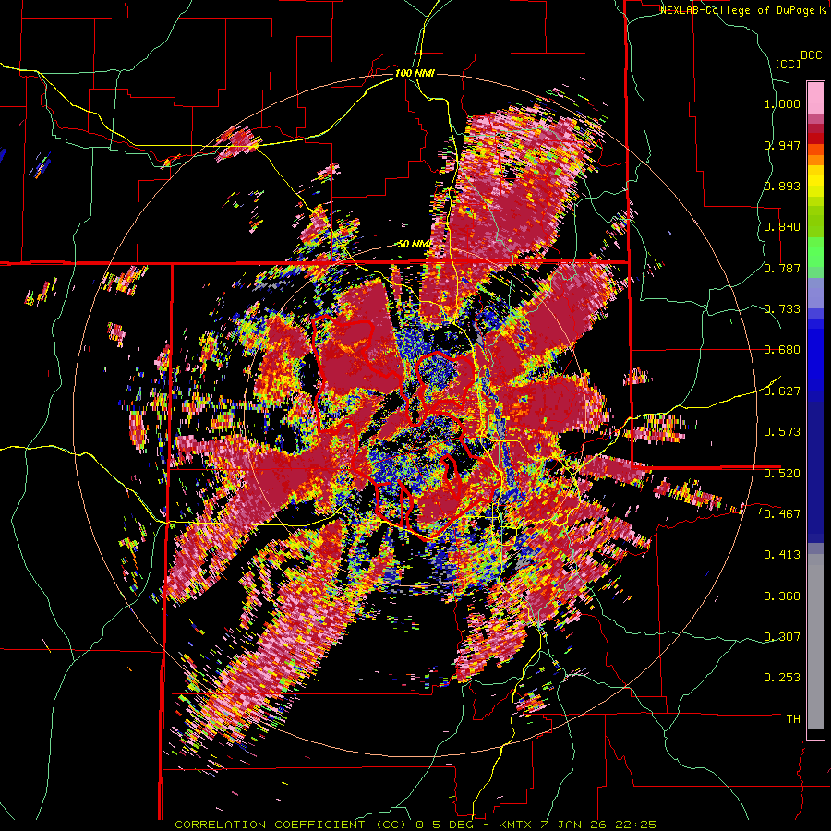Select the 0.680 scale value
831x831 pixels.
pyautogui.click(x=782, y=350)
